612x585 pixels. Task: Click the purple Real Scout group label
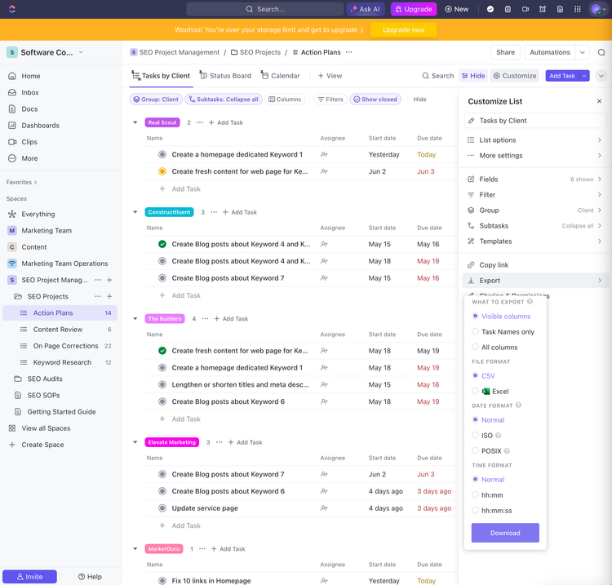(162, 122)
